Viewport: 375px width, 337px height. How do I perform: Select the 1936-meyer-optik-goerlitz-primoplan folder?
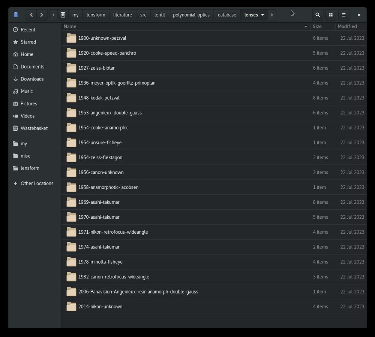click(x=214, y=83)
